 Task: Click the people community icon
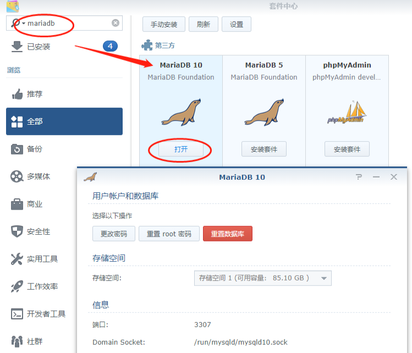click(17, 341)
